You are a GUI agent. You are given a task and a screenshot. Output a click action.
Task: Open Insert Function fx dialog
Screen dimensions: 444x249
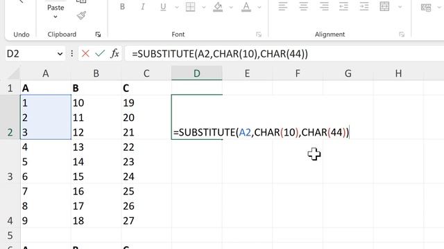tap(114, 53)
